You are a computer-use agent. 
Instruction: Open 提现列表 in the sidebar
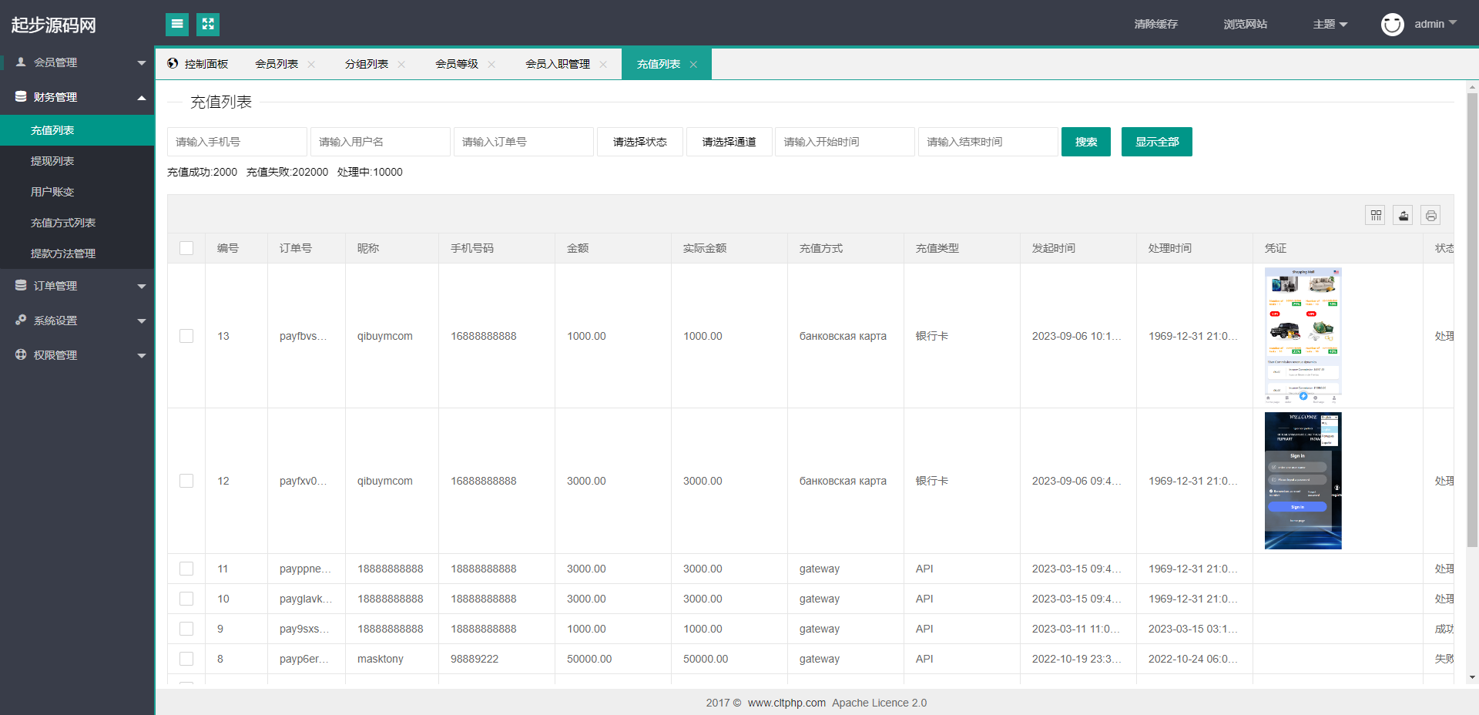pos(52,161)
